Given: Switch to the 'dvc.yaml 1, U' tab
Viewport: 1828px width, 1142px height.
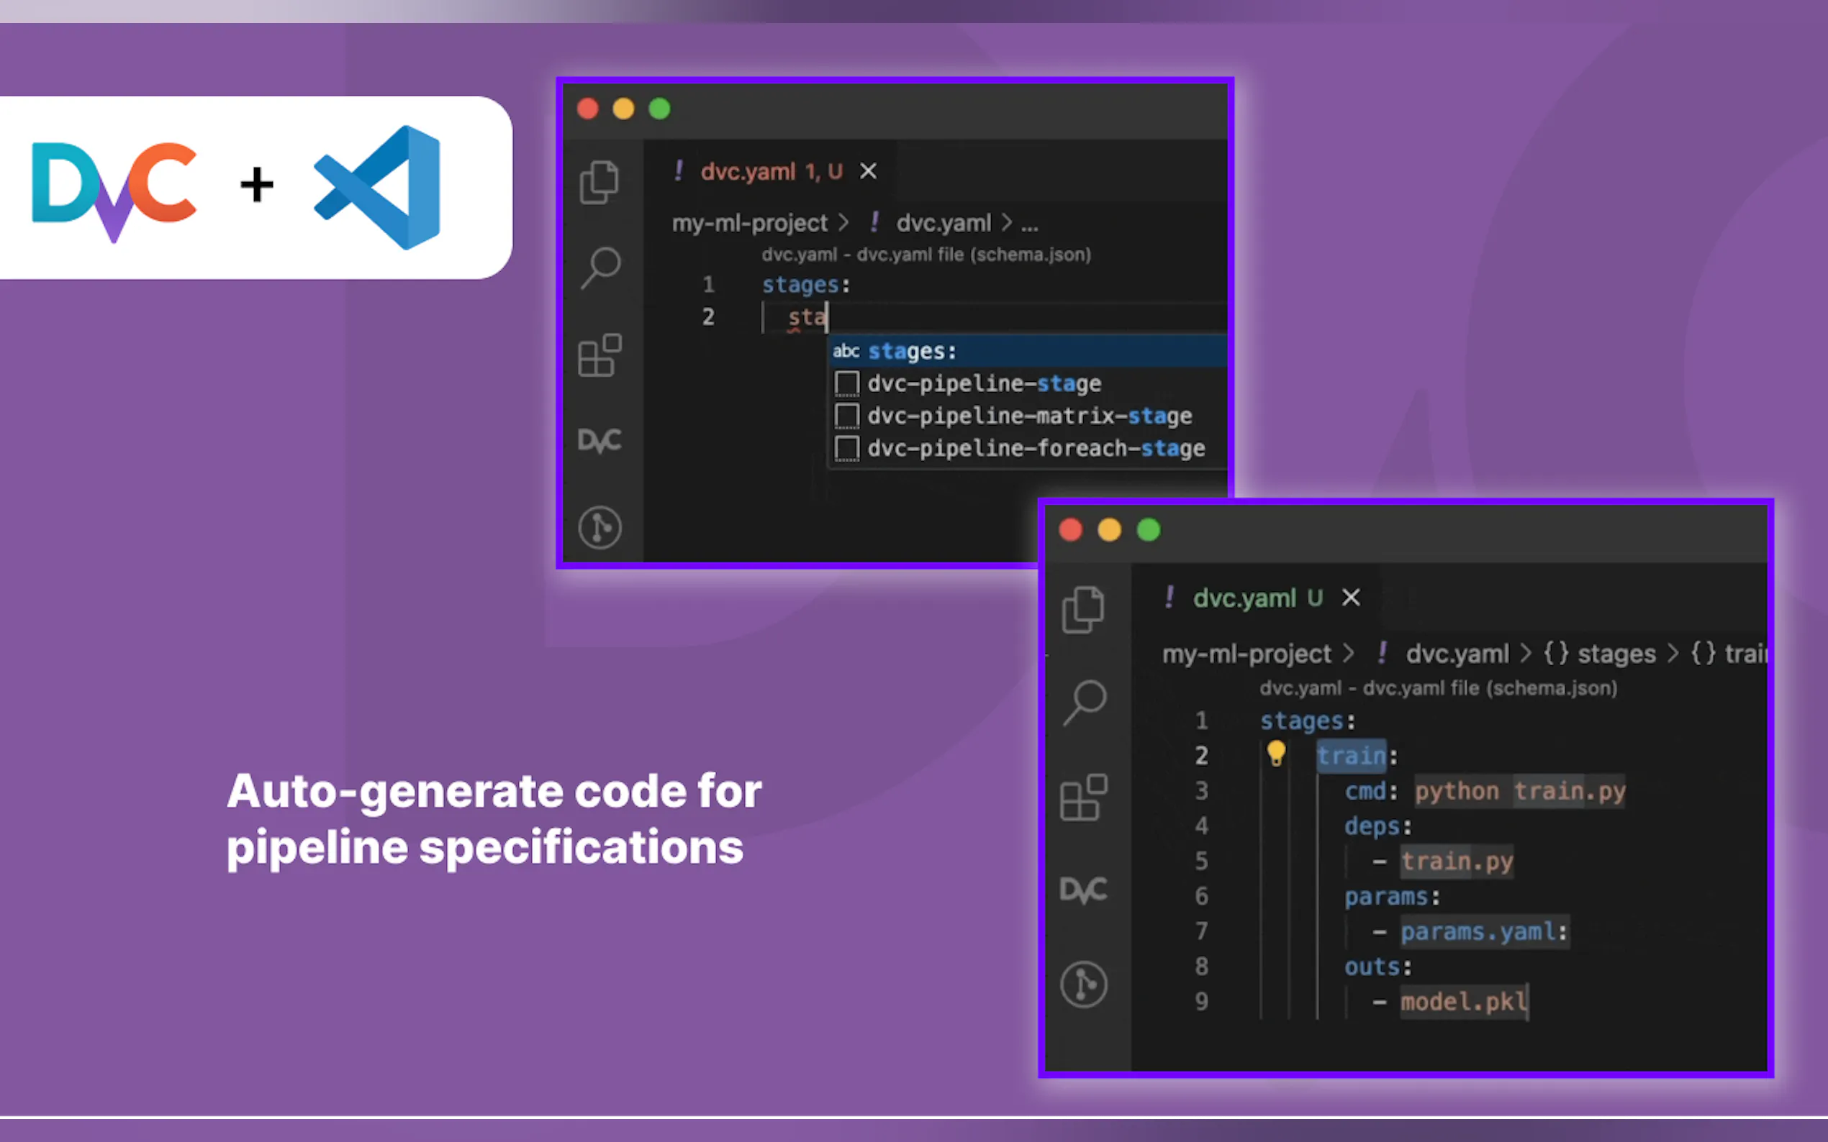Looking at the screenshot, I should [x=770, y=172].
